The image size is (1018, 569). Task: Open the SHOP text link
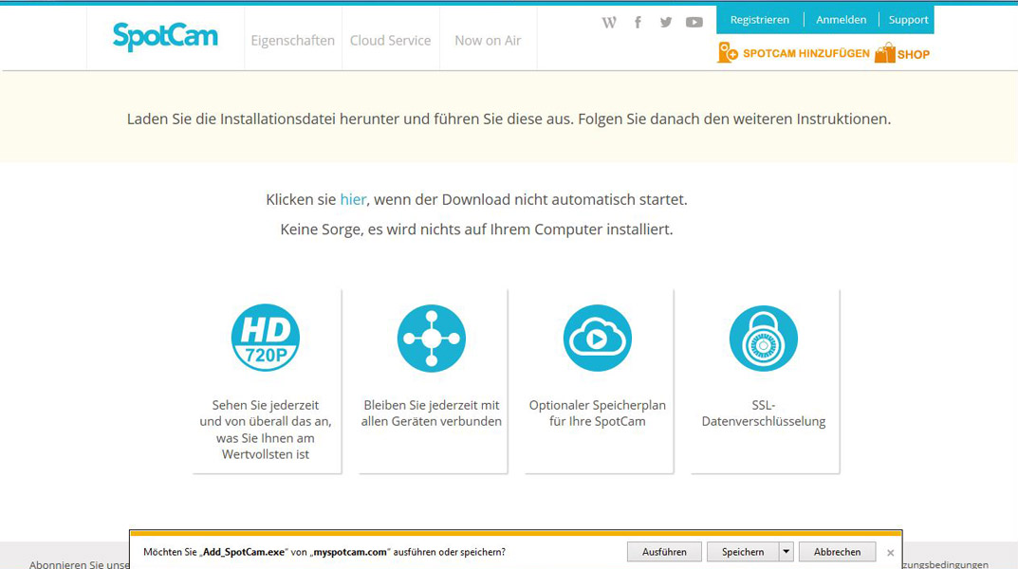click(x=914, y=54)
